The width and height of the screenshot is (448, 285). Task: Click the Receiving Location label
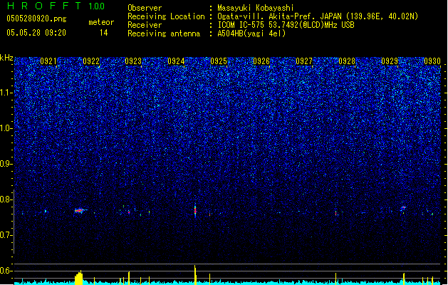tap(166, 16)
